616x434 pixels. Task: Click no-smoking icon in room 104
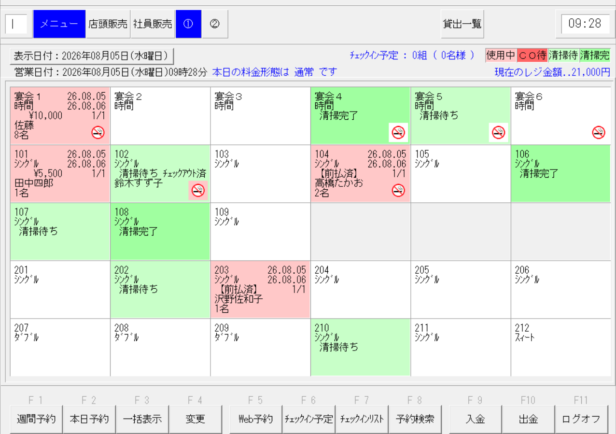398,190
